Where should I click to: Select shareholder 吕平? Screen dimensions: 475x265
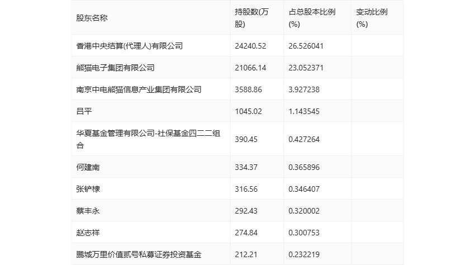click(84, 111)
